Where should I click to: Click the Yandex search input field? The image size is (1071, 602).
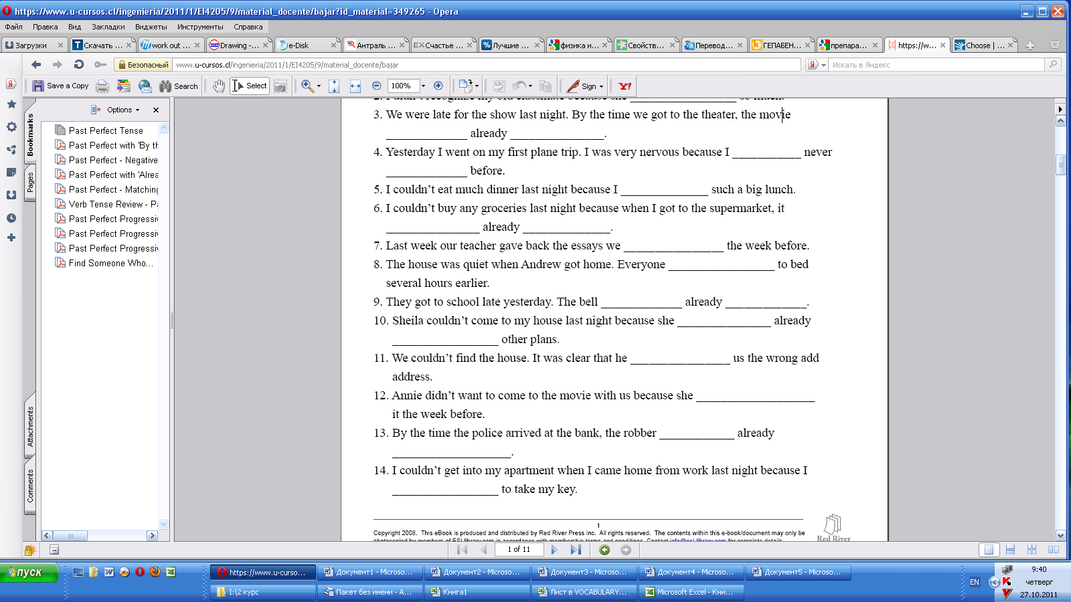coord(936,65)
